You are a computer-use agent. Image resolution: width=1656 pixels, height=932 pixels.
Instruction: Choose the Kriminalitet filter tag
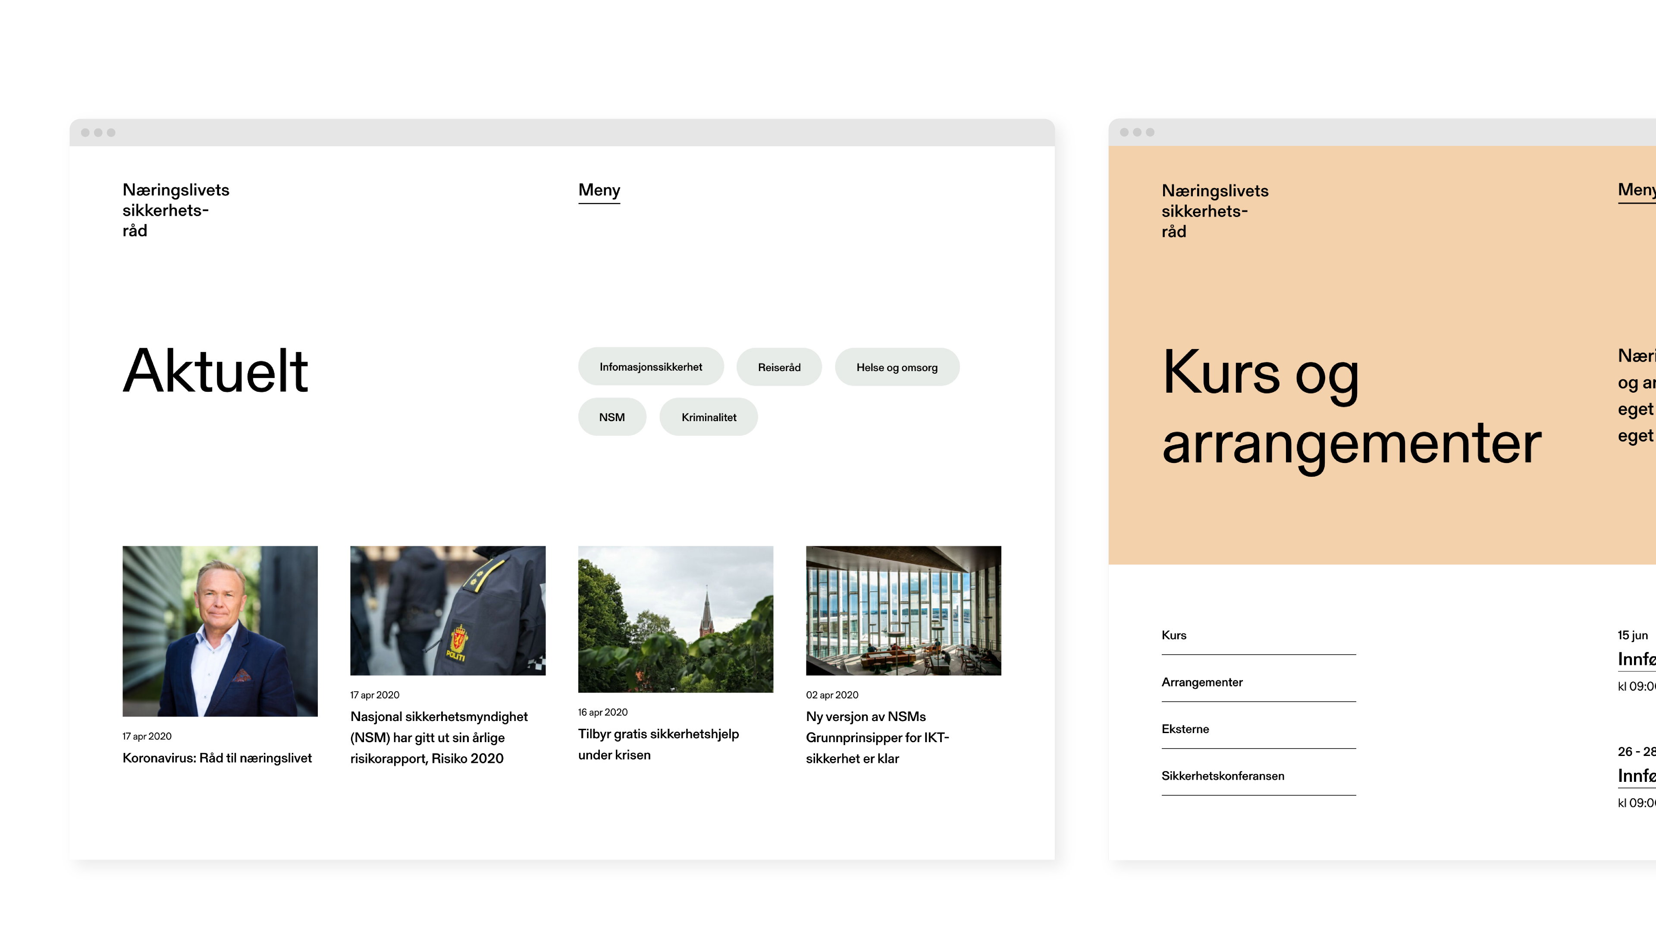pos(709,417)
